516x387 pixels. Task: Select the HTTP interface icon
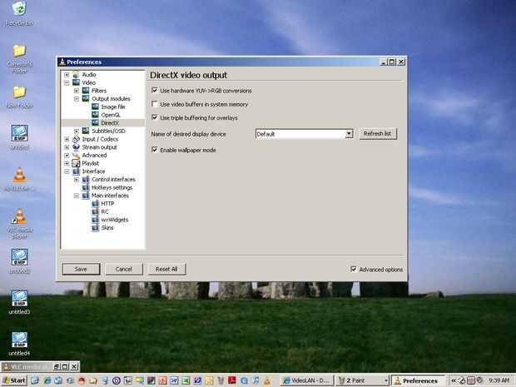pos(95,203)
